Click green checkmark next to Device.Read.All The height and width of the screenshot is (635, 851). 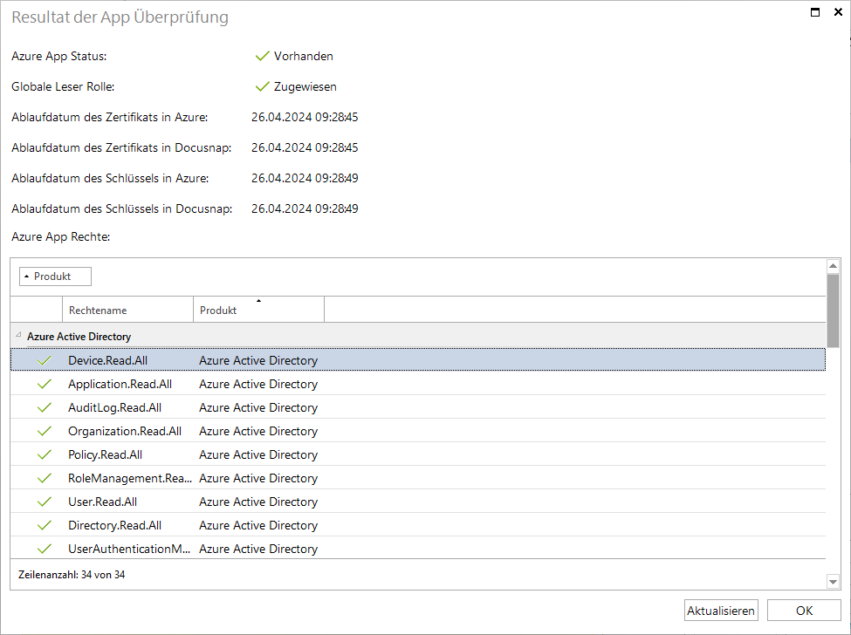coord(45,360)
